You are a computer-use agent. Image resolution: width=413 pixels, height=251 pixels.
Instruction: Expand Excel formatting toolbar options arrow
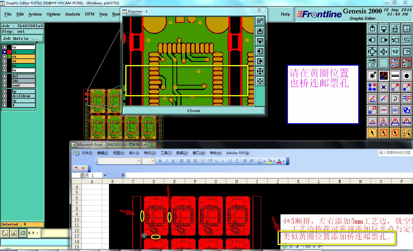point(288,161)
